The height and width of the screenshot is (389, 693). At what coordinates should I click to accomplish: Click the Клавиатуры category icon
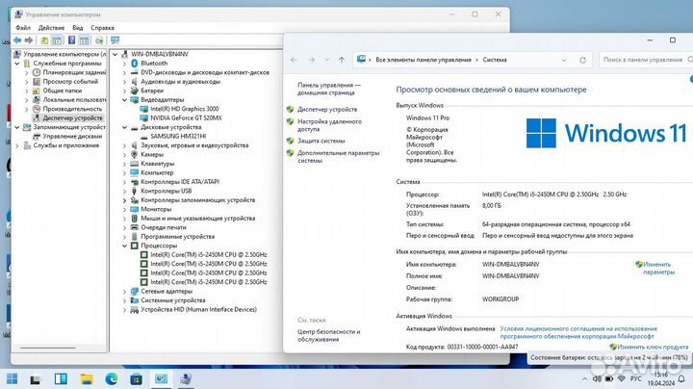[135, 164]
